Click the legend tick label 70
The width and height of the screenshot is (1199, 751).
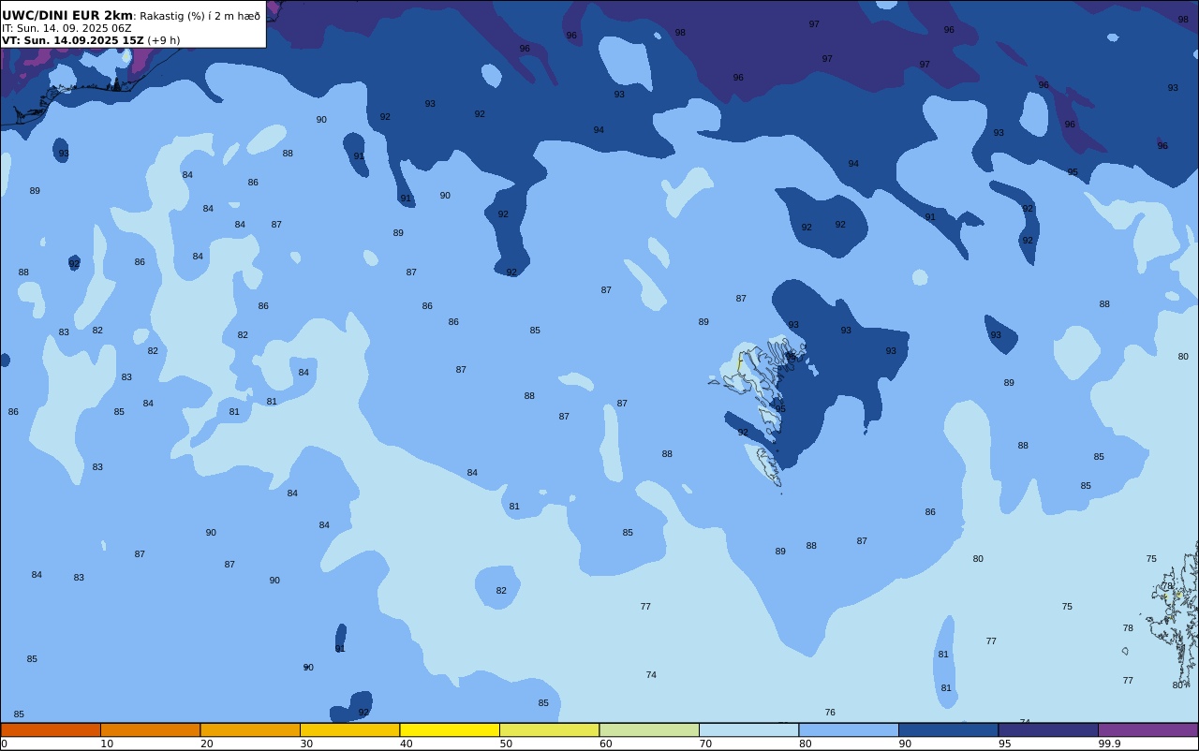click(x=705, y=744)
